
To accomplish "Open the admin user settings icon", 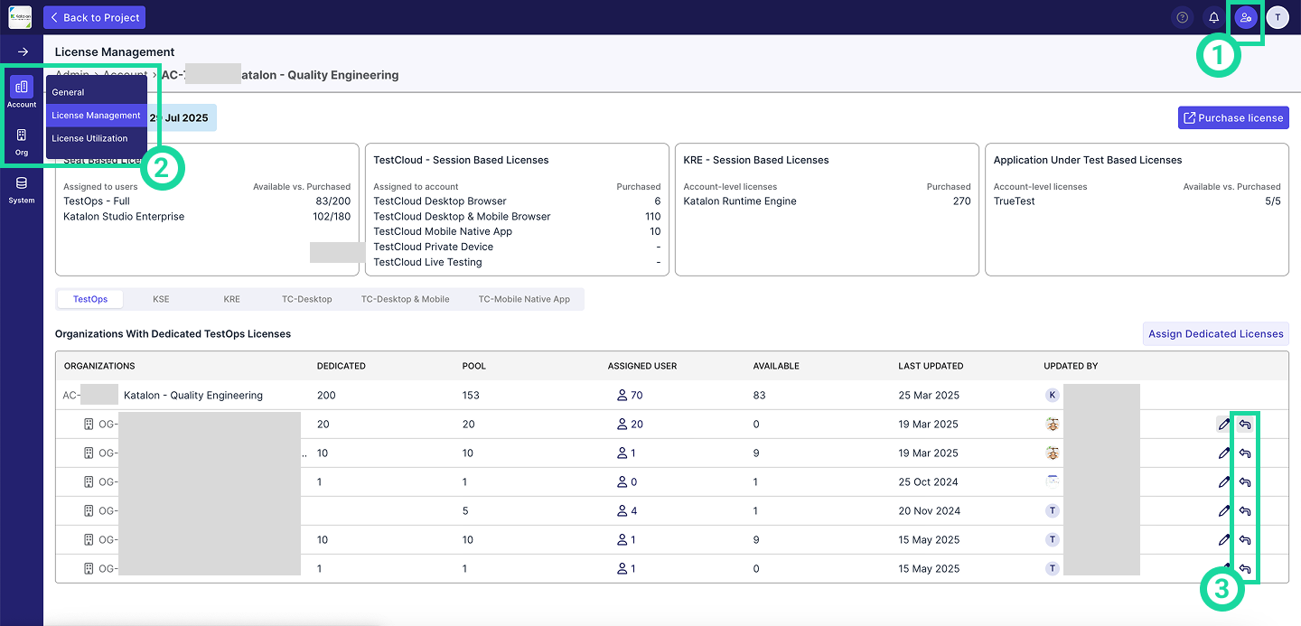I will pyautogui.click(x=1246, y=17).
